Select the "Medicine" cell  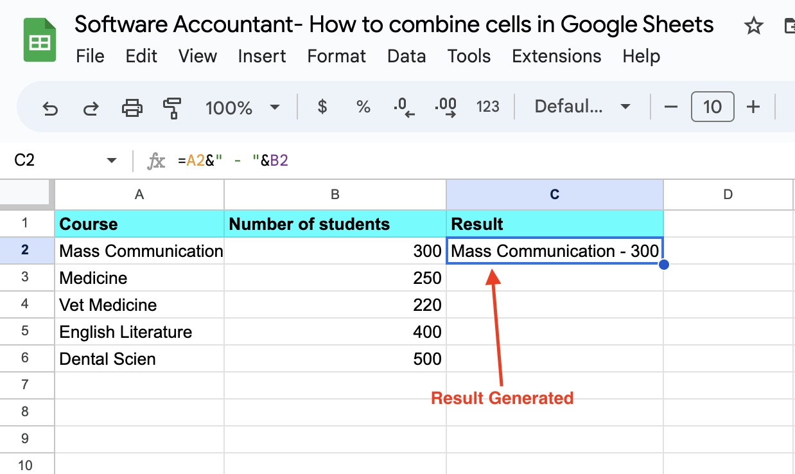click(139, 277)
